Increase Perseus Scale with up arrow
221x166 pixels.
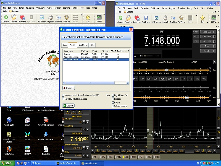click(x=87, y=129)
